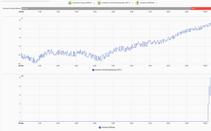This screenshot has height=131, width=211.
Task: Click the red Varm state bar segment
Action: click(201, 8)
